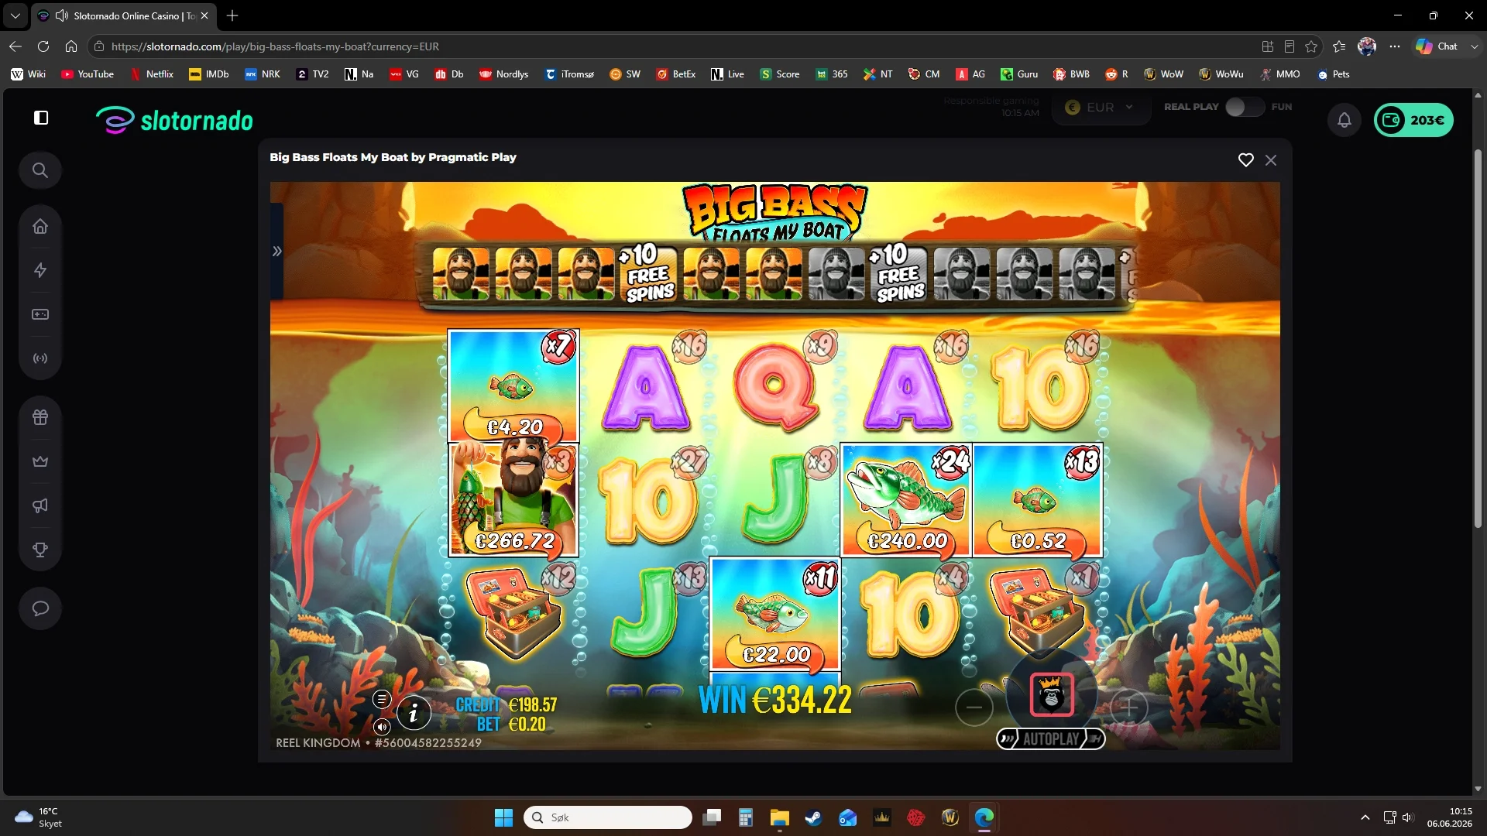Screen dimensions: 1487x836
Task: Show hidden system tray icons
Action: 1365,817
